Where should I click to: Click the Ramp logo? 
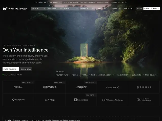(x=18, y=87)
